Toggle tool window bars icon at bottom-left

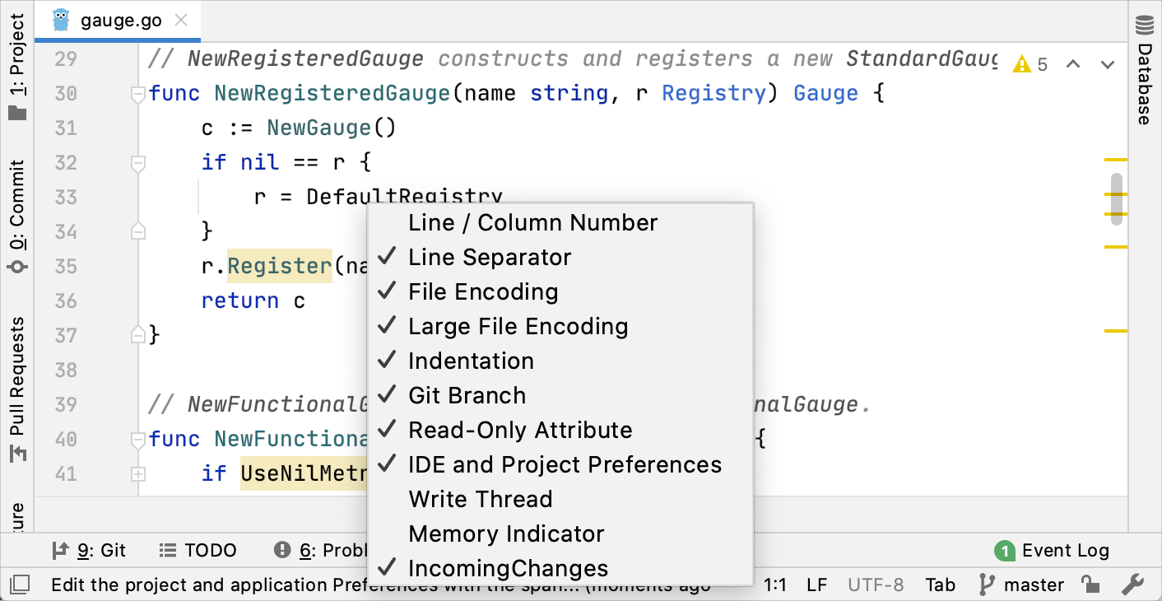click(x=20, y=585)
